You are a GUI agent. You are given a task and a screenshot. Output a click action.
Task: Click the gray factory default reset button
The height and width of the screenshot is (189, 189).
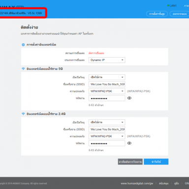(x=130, y=162)
